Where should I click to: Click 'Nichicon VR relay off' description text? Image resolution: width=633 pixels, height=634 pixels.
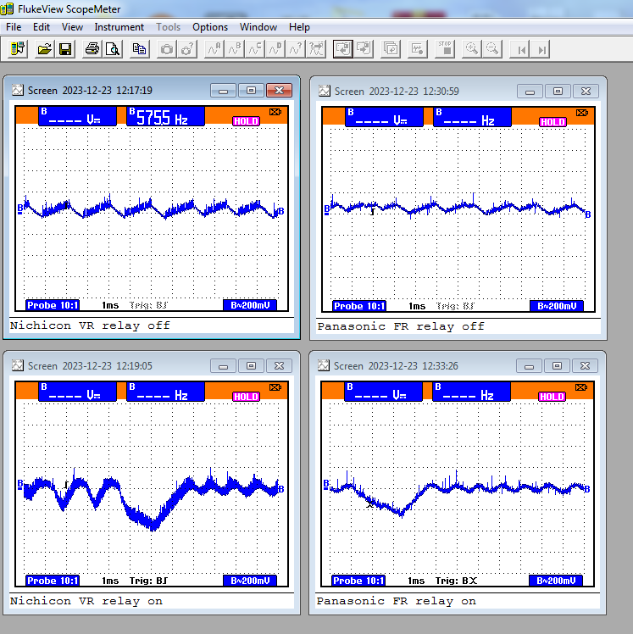pyautogui.click(x=90, y=325)
